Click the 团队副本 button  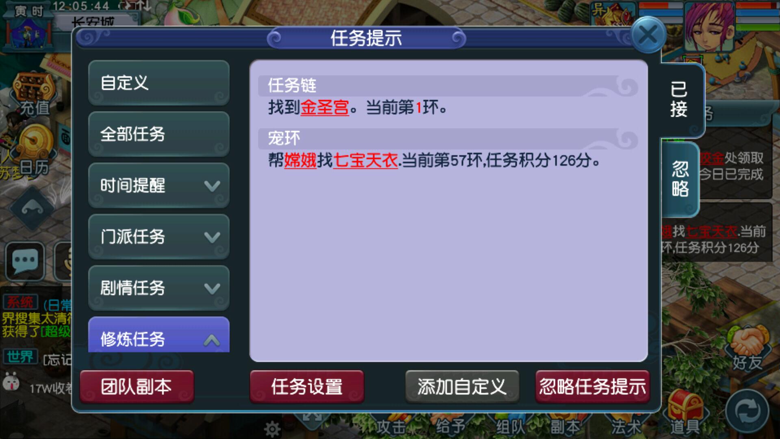[137, 386]
